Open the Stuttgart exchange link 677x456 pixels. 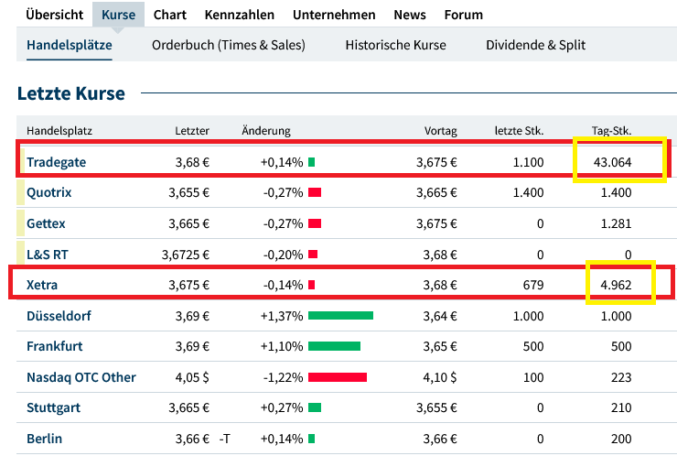[x=54, y=407]
